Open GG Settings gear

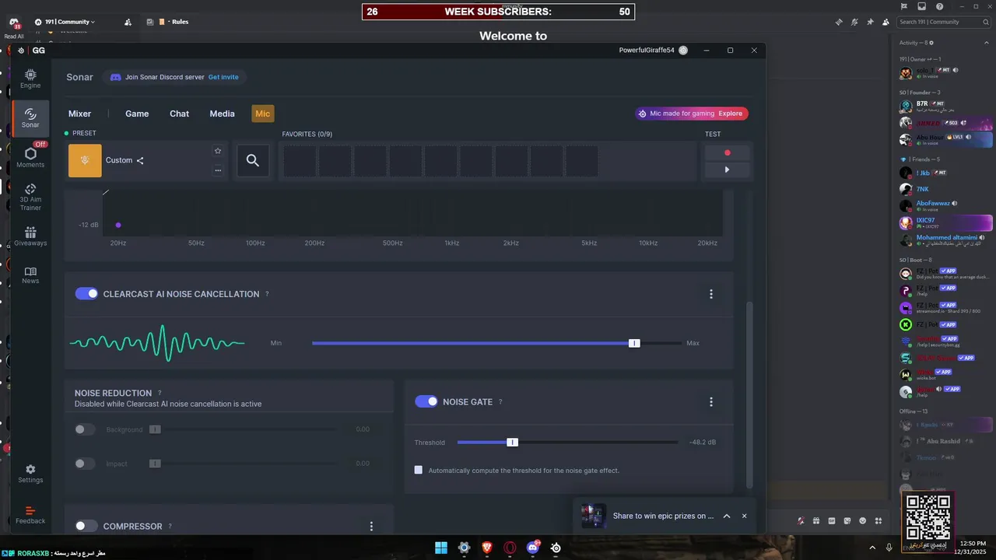pyautogui.click(x=30, y=474)
